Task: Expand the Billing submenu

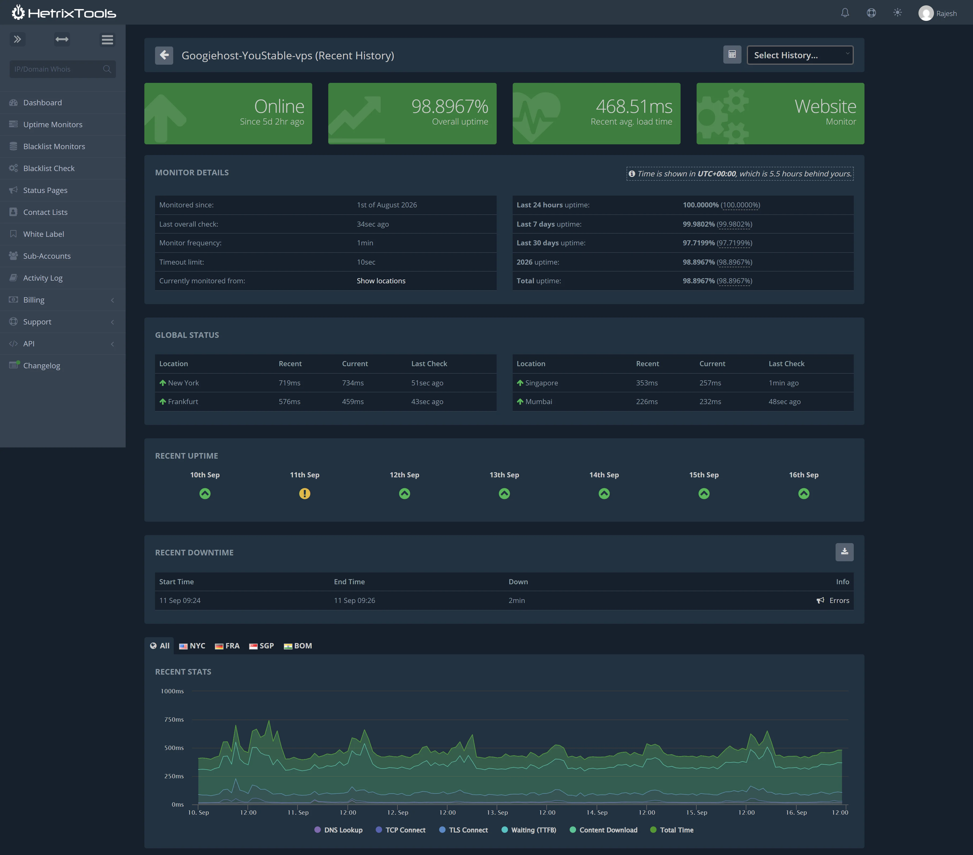Action: (63, 299)
